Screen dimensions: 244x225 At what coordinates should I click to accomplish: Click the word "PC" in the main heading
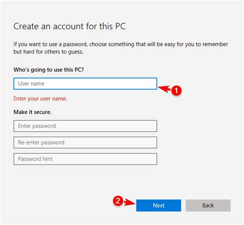pos(120,26)
